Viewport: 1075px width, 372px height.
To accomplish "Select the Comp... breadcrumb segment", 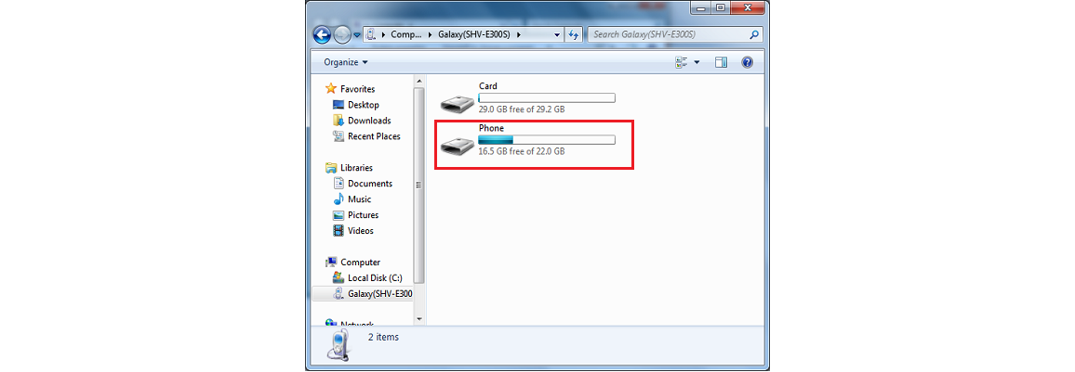I will [x=405, y=34].
